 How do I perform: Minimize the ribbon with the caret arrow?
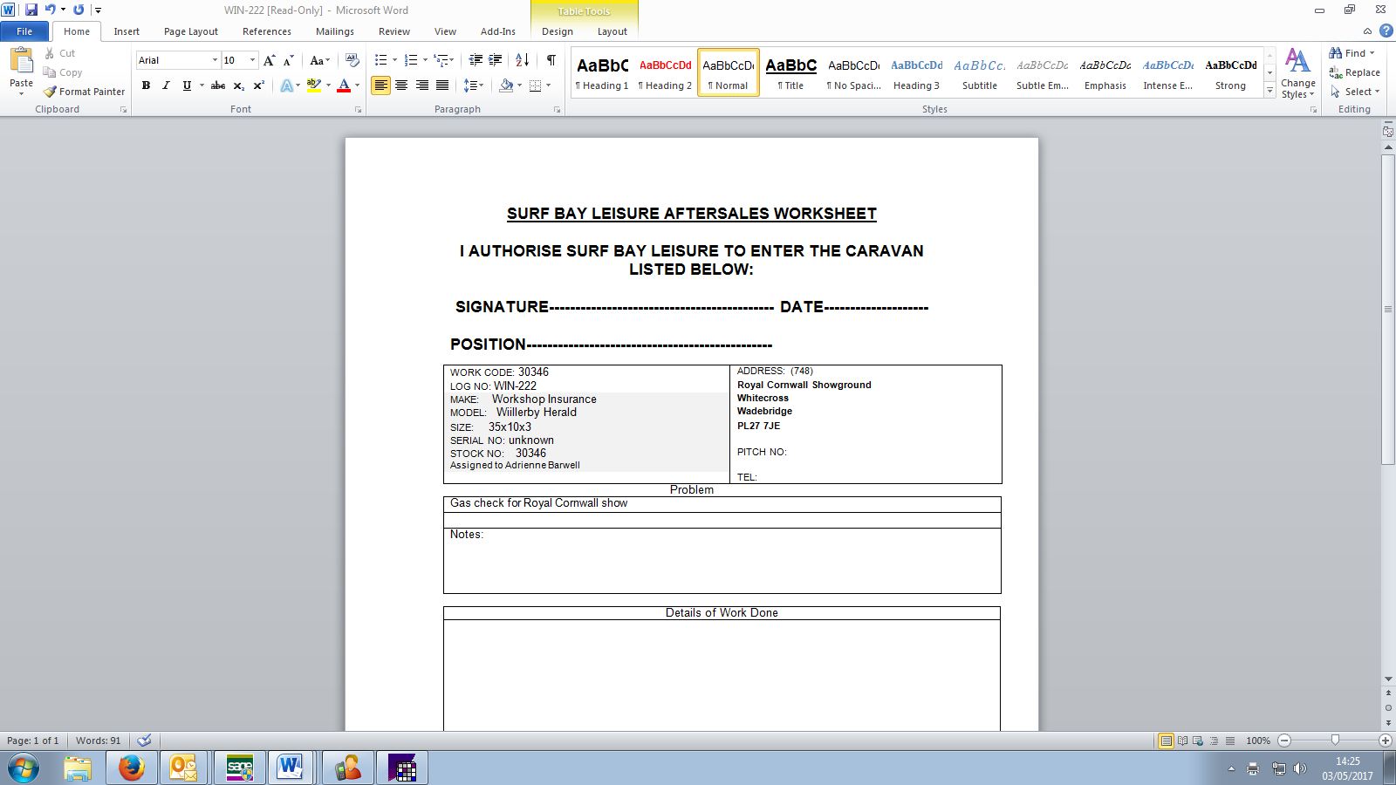pyautogui.click(x=1367, y=31)
